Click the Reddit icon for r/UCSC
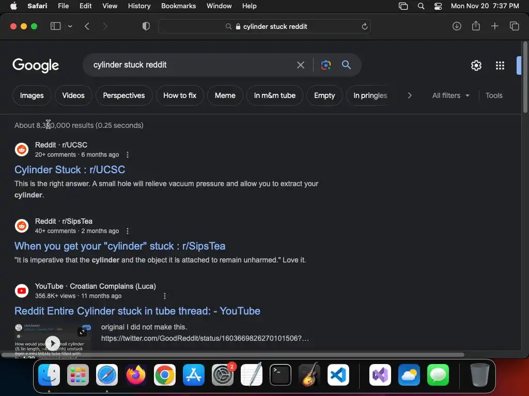Image resolution: width=529 pixels, height=396 pixels. 22,149
